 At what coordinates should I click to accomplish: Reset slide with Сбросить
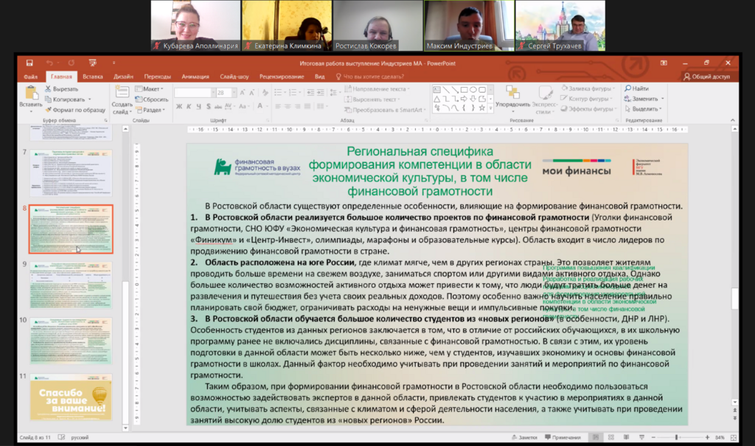[x=152, y=100]
